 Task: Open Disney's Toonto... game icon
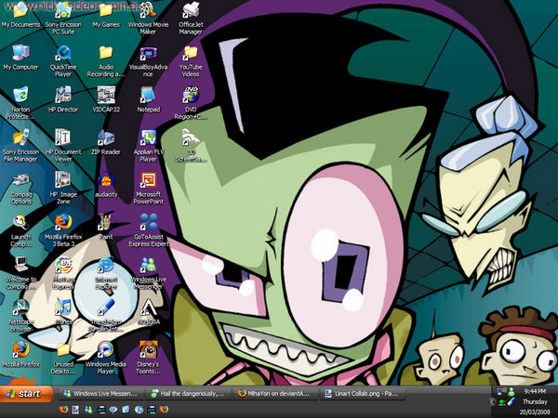pyautogui.click(x=148, y=358)
